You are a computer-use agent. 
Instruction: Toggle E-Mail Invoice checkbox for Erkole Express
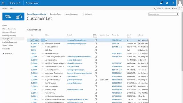[x=96, y=54]
